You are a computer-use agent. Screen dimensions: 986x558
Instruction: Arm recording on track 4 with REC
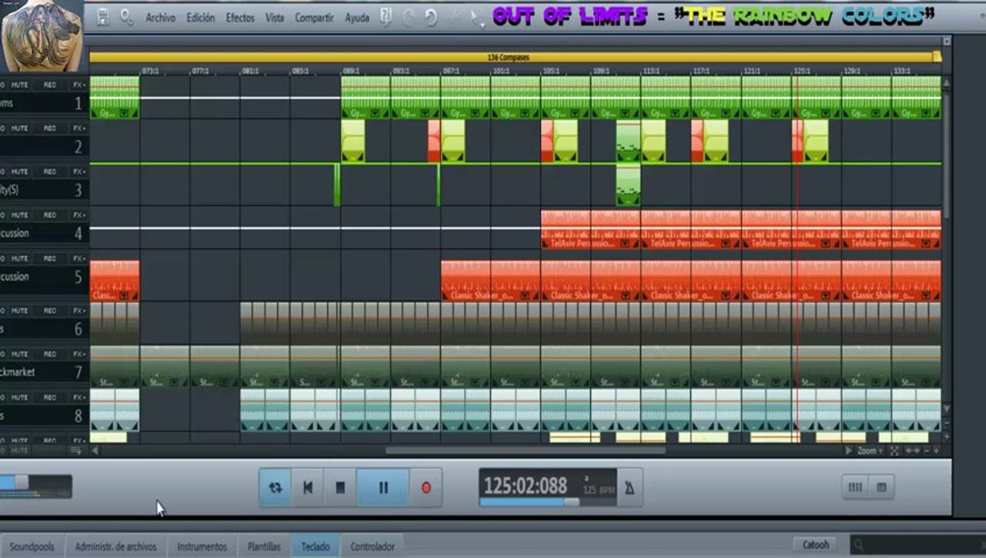(x=50, y=215)
